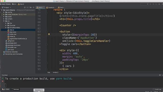Click render() breadcrumb below the editor
This screenshot has height=92, width=163.
click(x=56, y=72)
